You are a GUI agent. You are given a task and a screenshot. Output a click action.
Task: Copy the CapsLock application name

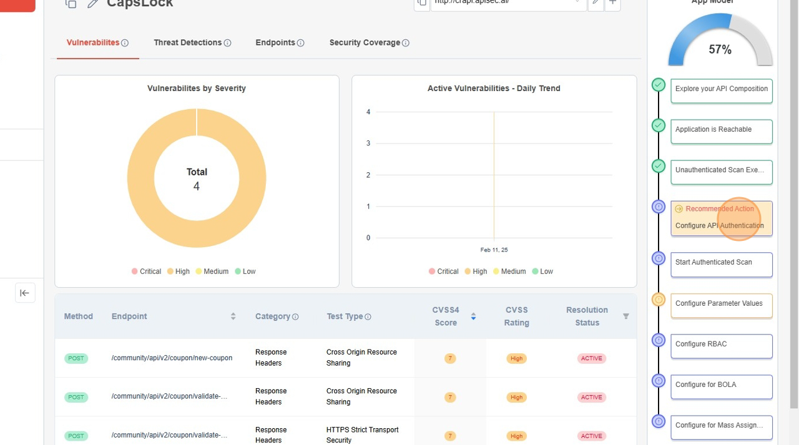click(x=71, y=3)
